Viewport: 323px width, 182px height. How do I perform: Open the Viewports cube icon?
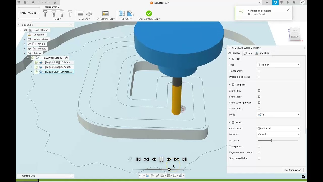point(181,176)
